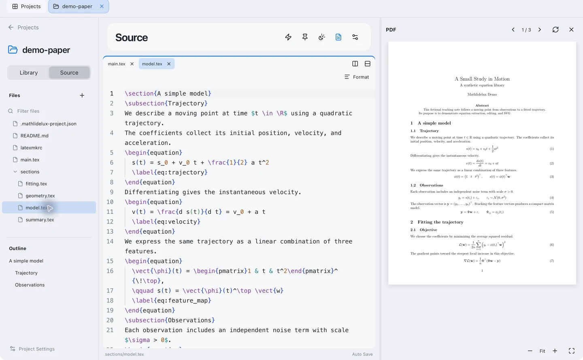Add a new file with the plus icon
The height and width of the screenshot is (360, 583).
point(82,96)
